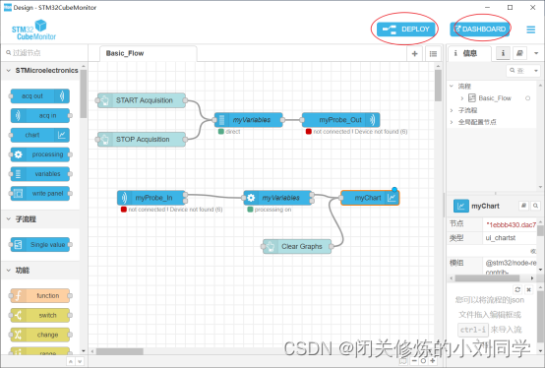Refresh the tips panel
This screenshot has width=545, height=368.
(x=517, y=289)
